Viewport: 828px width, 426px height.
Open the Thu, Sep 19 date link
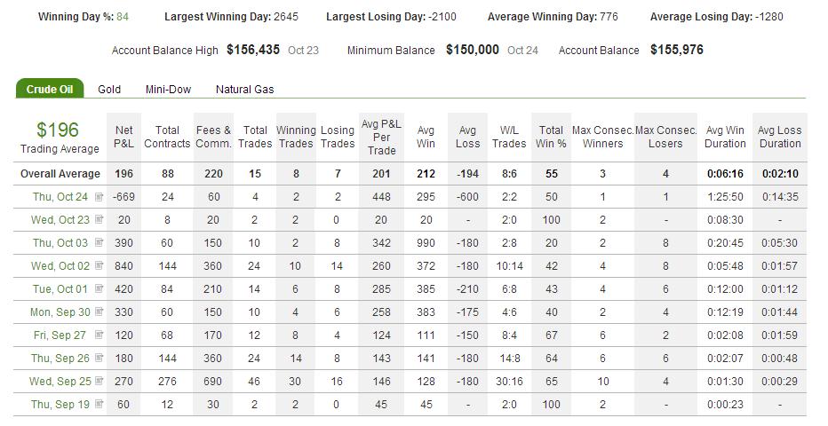[x=60, y=405]
